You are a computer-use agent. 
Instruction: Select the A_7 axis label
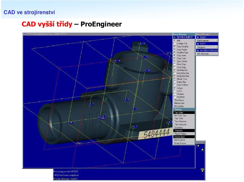(x=92, y=104)
